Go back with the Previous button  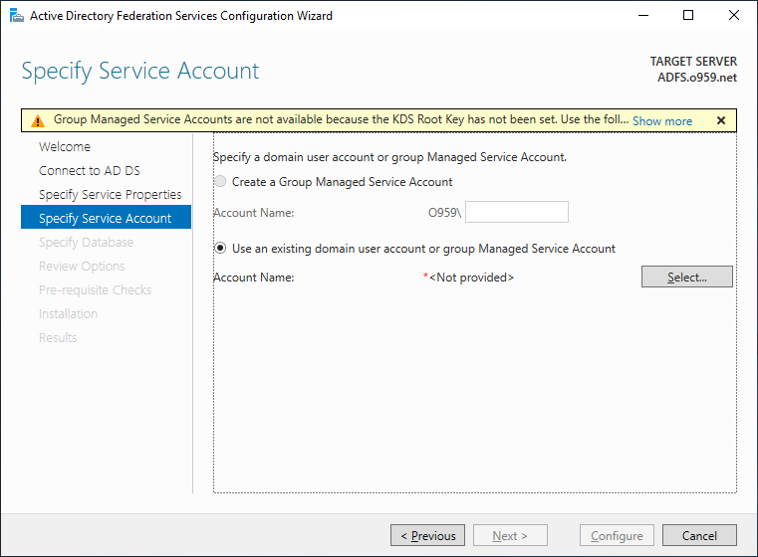(x=428, y=535)
